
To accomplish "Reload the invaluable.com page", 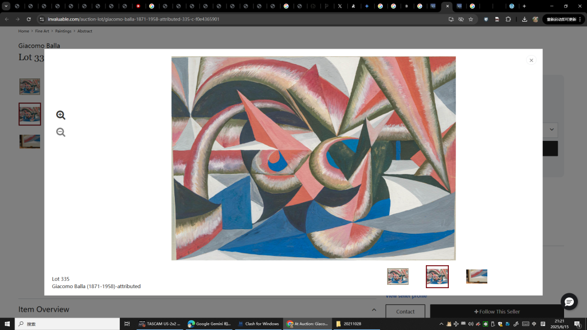I will click(x=29, y=19).
